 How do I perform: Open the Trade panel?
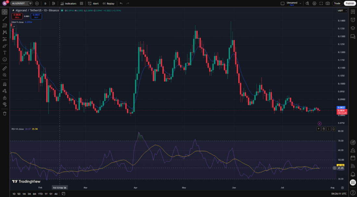click(x=337, y=4)
